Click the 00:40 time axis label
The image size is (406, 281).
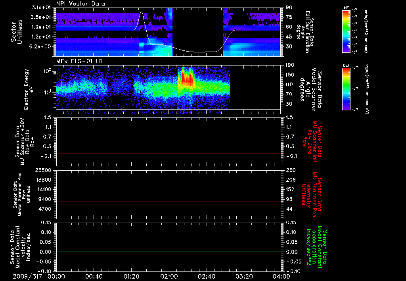(x=94, y=276)
